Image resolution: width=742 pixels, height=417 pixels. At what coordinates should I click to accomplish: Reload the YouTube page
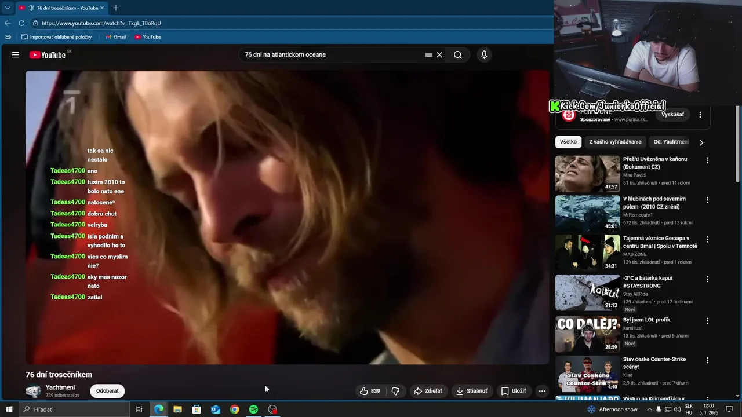point(21,23)
